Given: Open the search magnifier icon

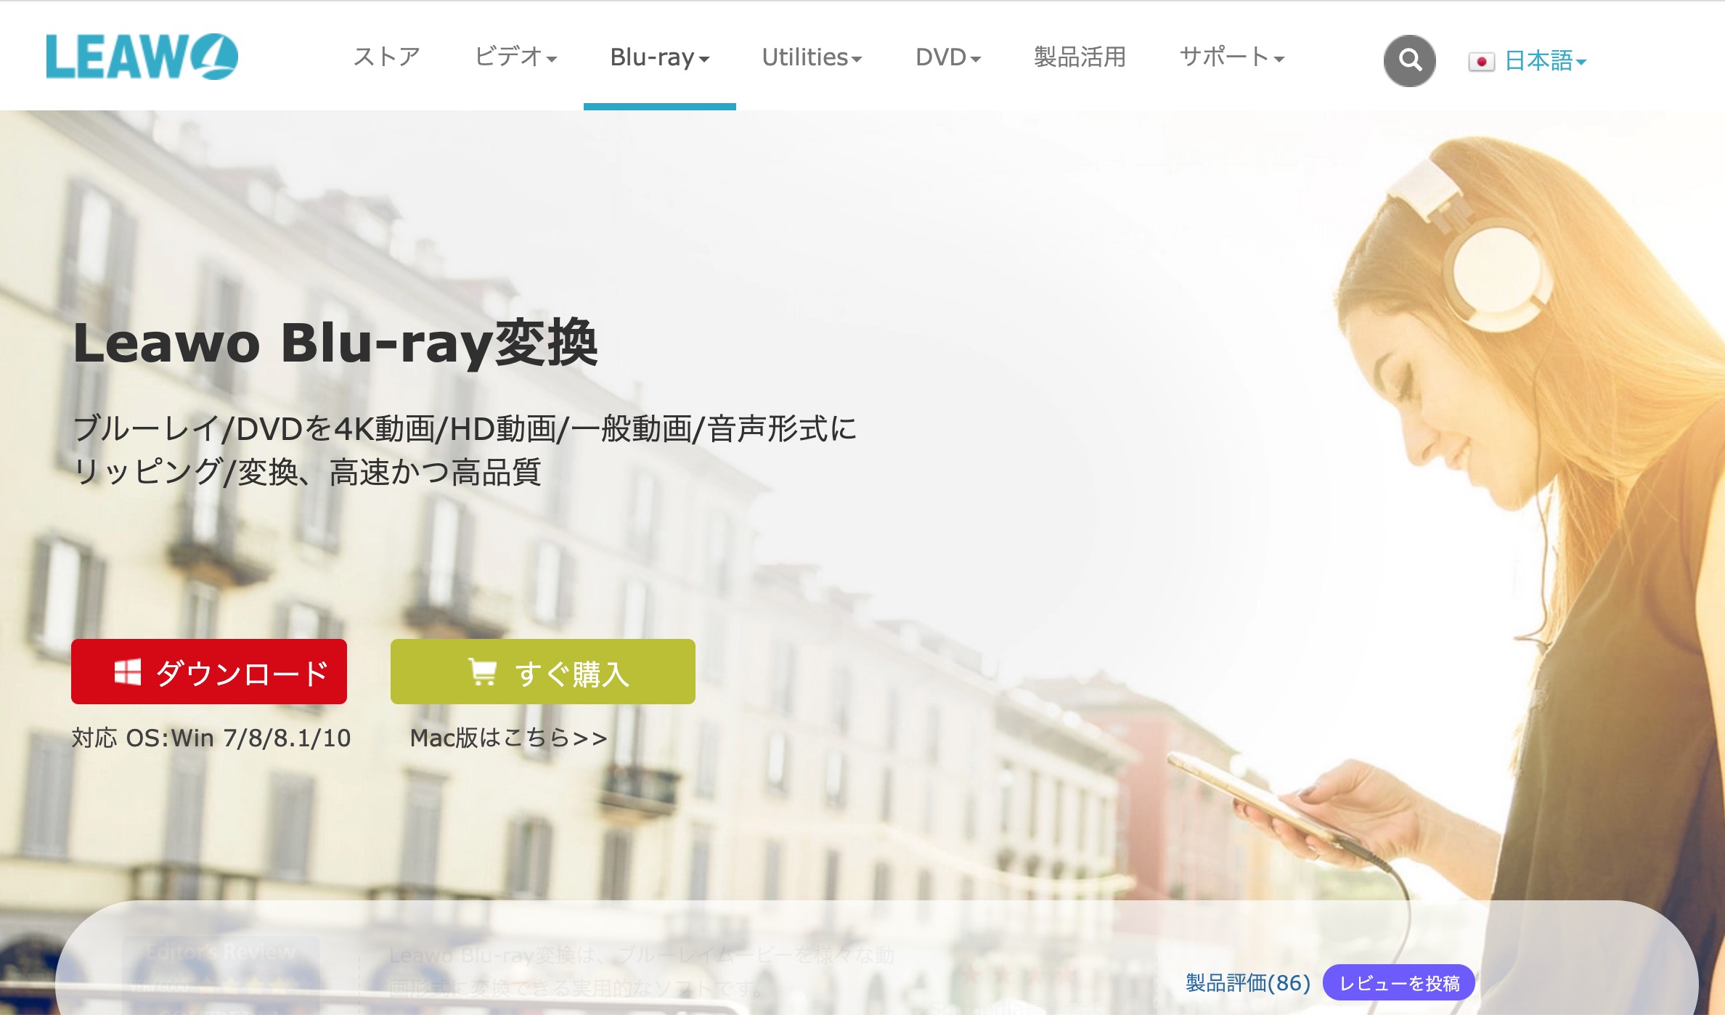Looking at the screenshot, I should tap(1409, 60).
